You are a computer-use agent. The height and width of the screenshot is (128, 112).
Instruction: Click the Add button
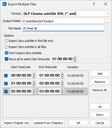(100, 74)
